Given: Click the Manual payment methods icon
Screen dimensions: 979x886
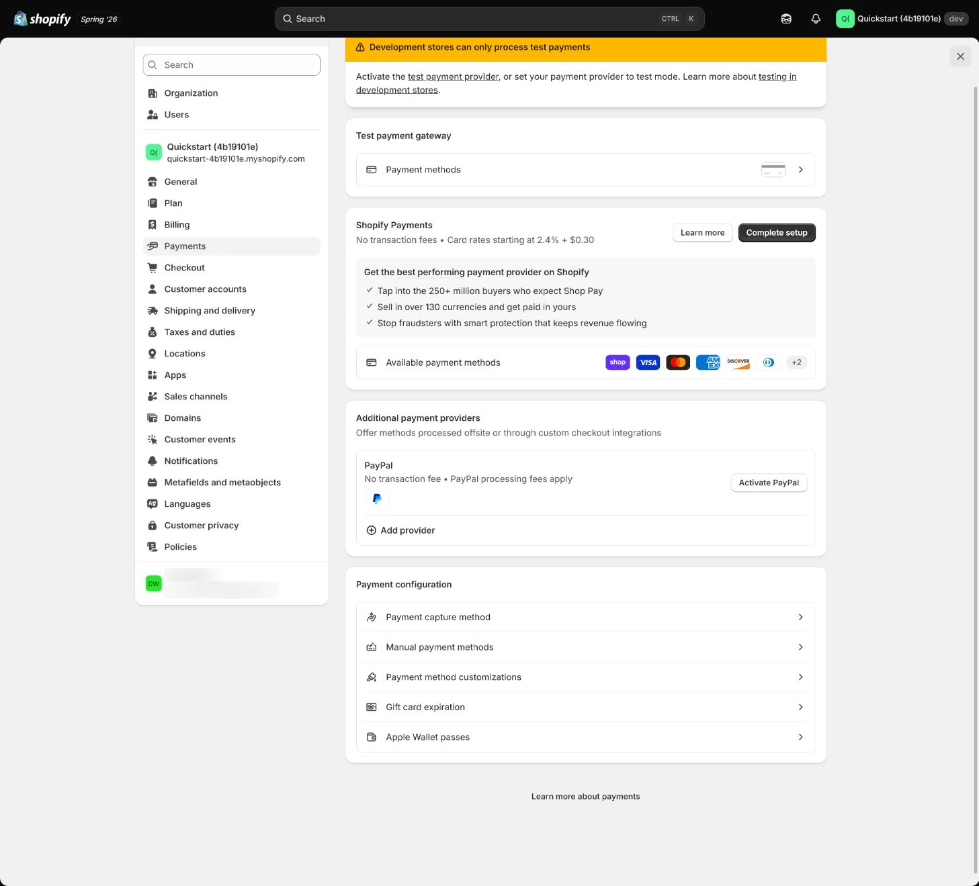Looking at the screenshot, I should coord(372,647).
